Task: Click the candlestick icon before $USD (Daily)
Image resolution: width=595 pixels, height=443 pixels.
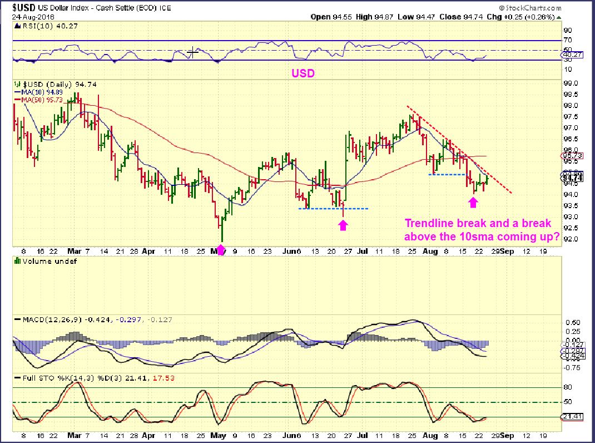Action: tap(17, 85)
